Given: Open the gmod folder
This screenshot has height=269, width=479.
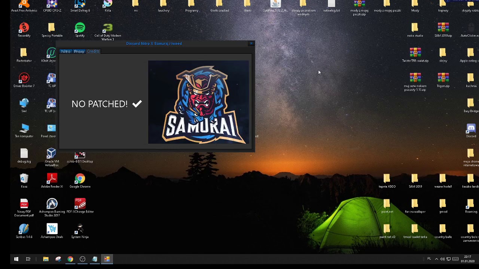Looking at the screenshot, I should pos(443,206).
